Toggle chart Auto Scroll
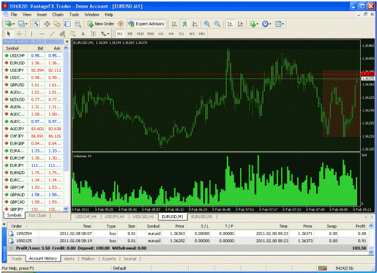The image size is (377, 273). click(x=230, y=24)
